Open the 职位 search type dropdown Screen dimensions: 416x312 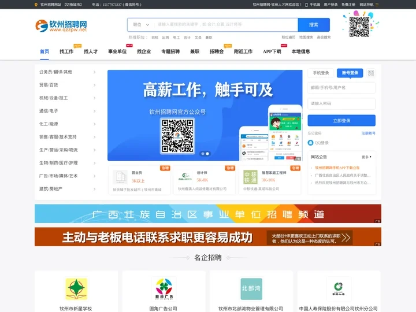click(x=141, y=25)
